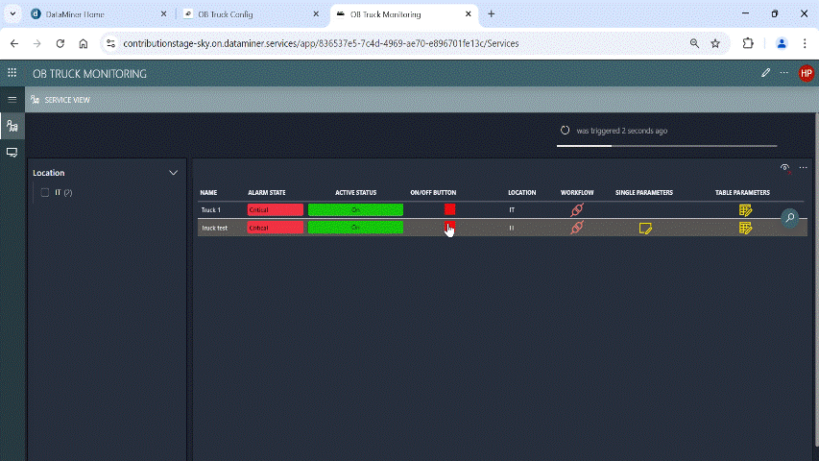This screenshot has width=819, height=461.
Task: Click the ON/OFF BUTTON column header
Action: pyautogui.click(x=433, y=192)
